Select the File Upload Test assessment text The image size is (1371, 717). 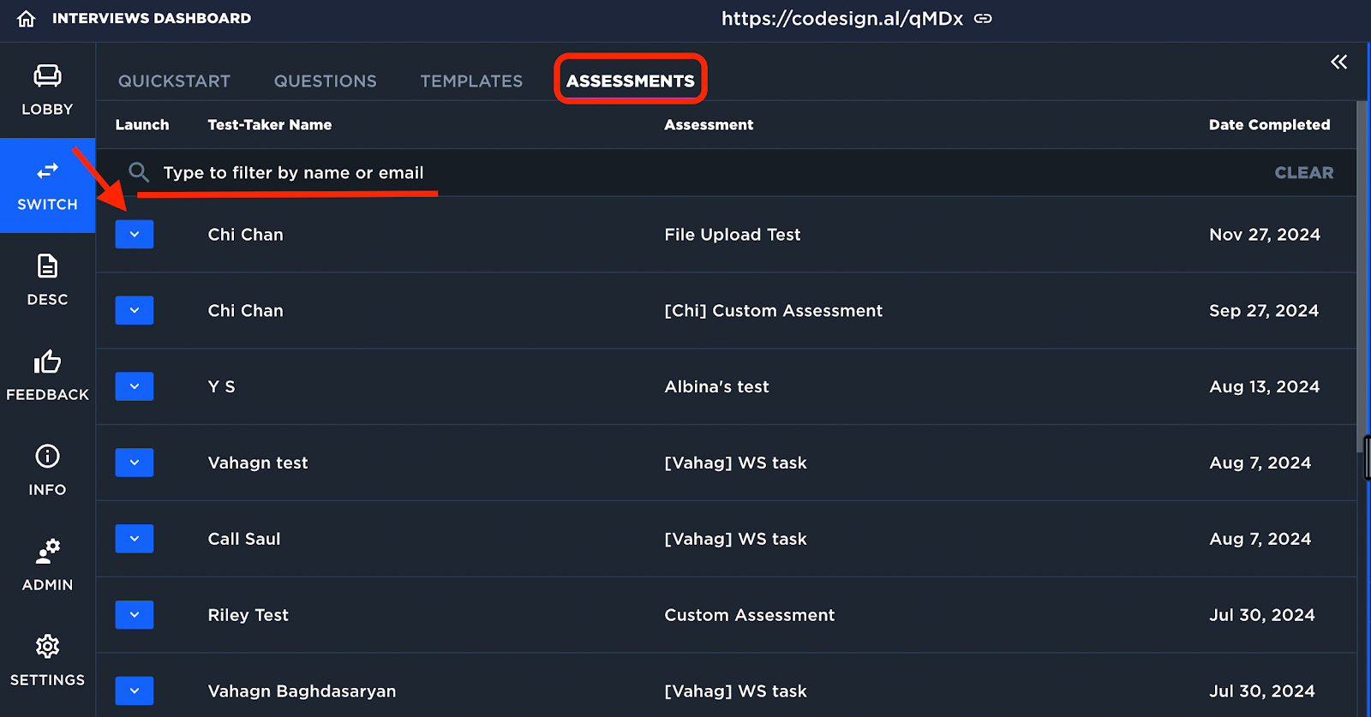[733, 234]
